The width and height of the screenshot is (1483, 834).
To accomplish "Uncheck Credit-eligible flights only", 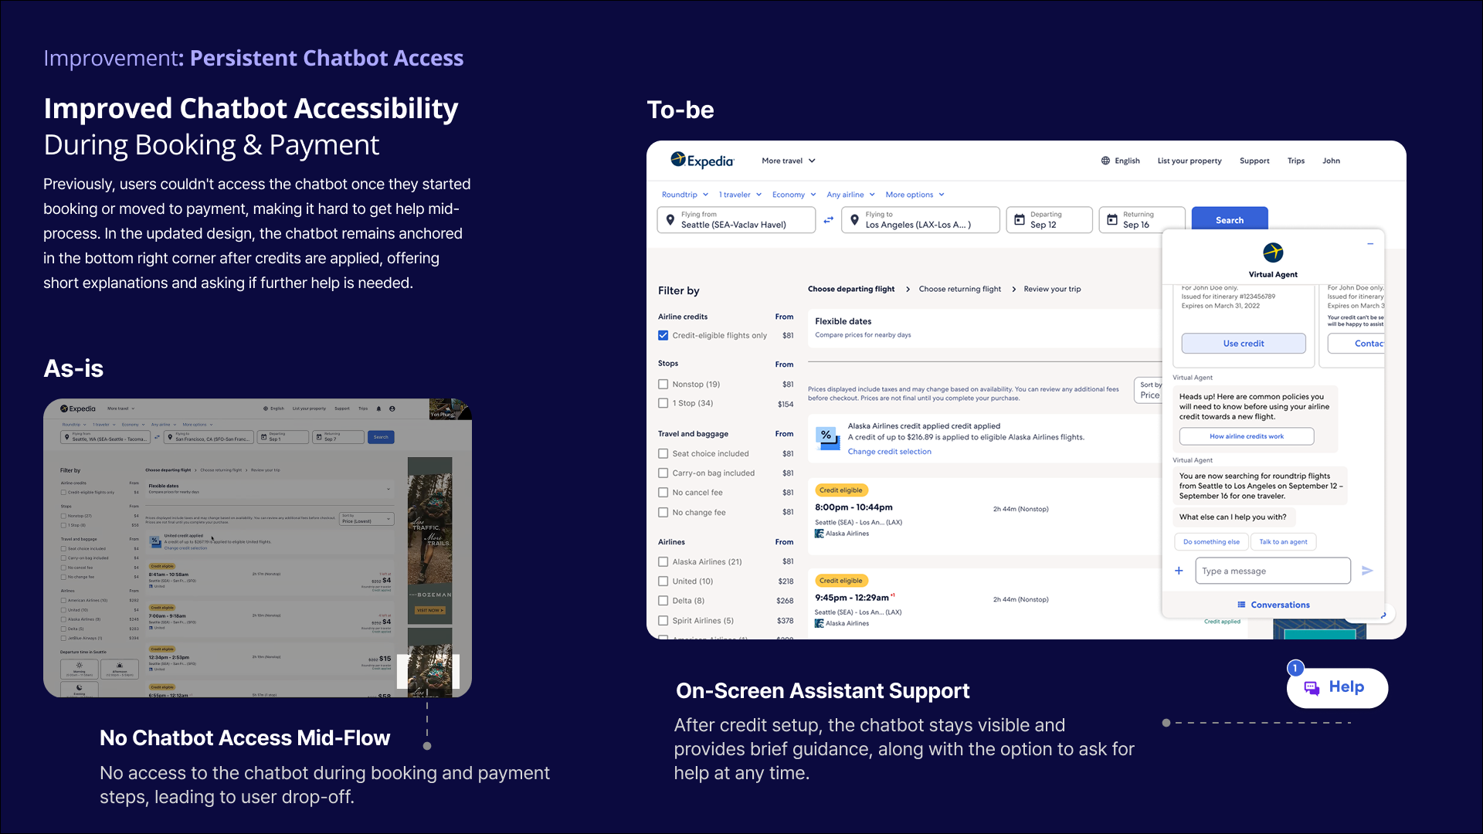I will (x=663, y=335).
